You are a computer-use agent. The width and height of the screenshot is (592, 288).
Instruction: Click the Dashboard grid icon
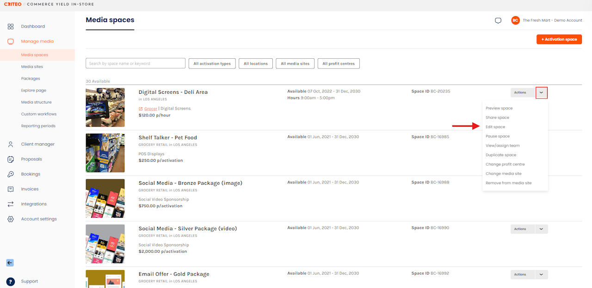coord(11,26)
